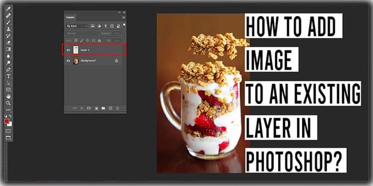Add a layer mask
This screenshot has height=186, width=373.
(89, 108)
